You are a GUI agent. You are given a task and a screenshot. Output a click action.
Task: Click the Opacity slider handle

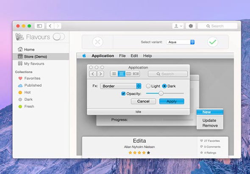161,94
